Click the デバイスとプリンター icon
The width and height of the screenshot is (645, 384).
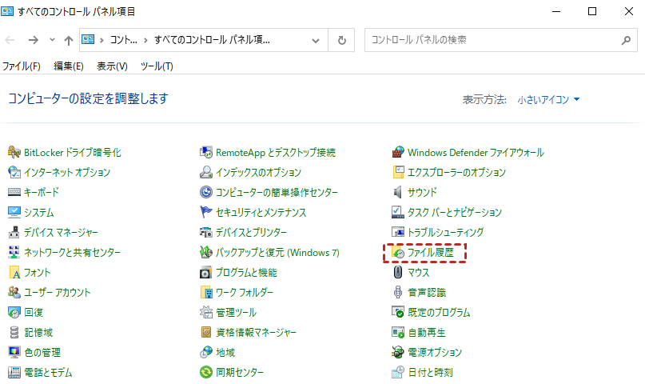click(x=206, y=232)
